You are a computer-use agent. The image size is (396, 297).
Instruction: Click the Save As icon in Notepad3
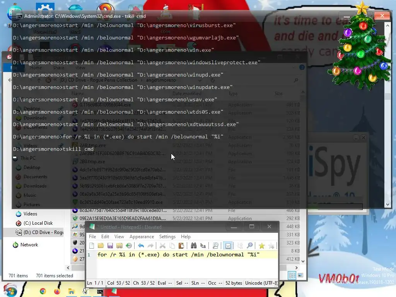point(119,246)
